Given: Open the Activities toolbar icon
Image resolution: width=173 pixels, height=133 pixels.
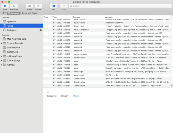Looking at the screenshot, I should click(x=14, y=6).
